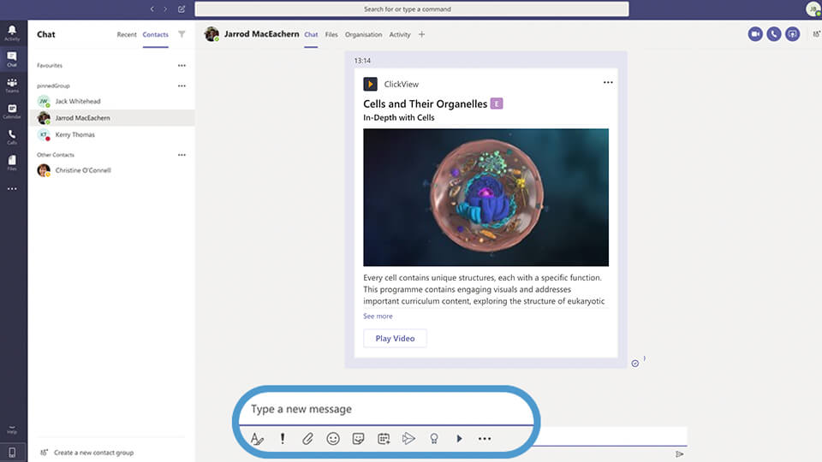Open the text Format options icon
Screen dimensions: 822x462
[257, 439]
